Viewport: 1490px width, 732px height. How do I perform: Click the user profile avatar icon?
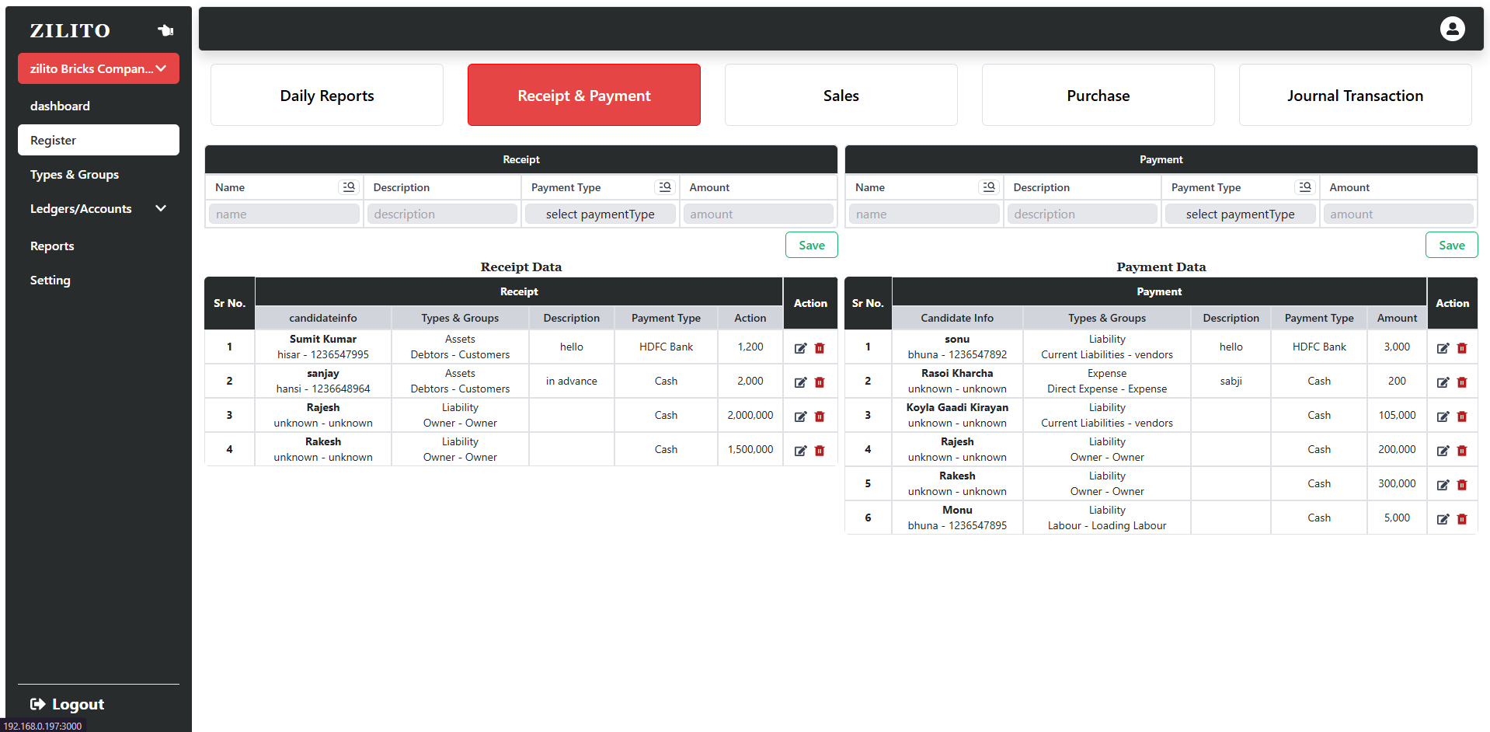[1452, 29]
